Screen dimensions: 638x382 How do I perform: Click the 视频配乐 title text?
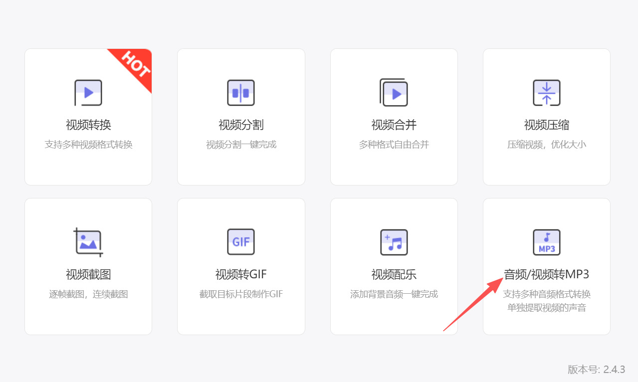click(394, 274)
